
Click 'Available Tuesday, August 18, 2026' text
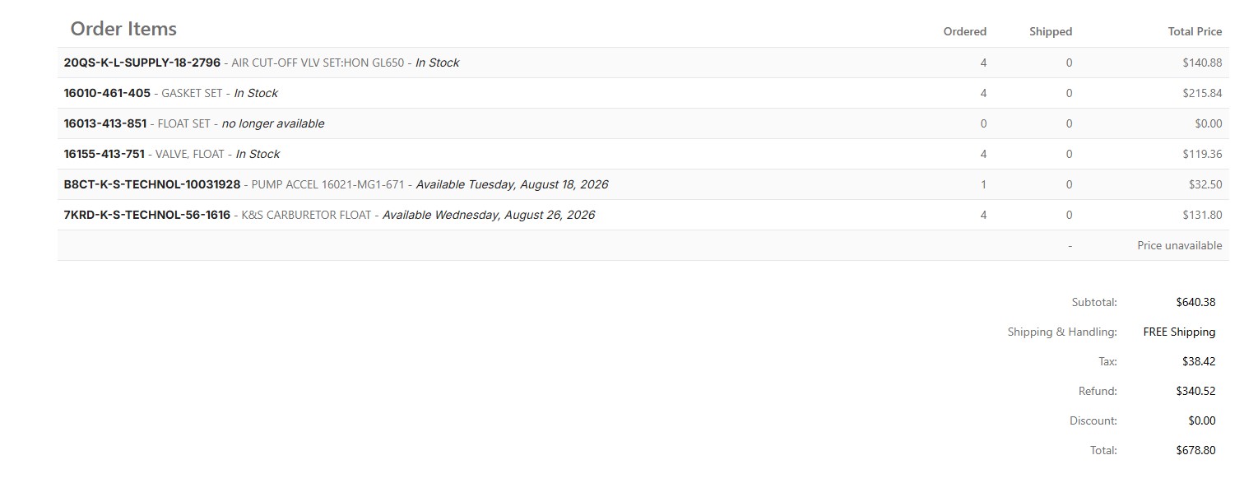click(512, 184)
